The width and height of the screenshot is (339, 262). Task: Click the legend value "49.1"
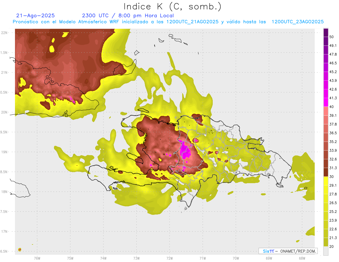tap(333, 46)
